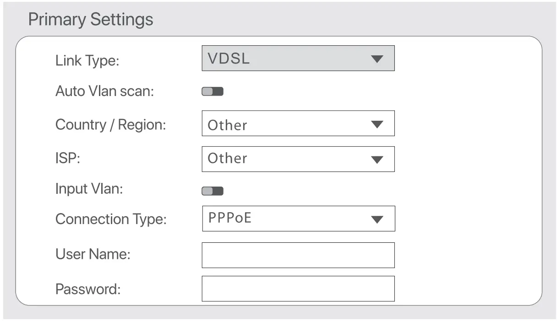Click the "ISP:" field label

68,159
